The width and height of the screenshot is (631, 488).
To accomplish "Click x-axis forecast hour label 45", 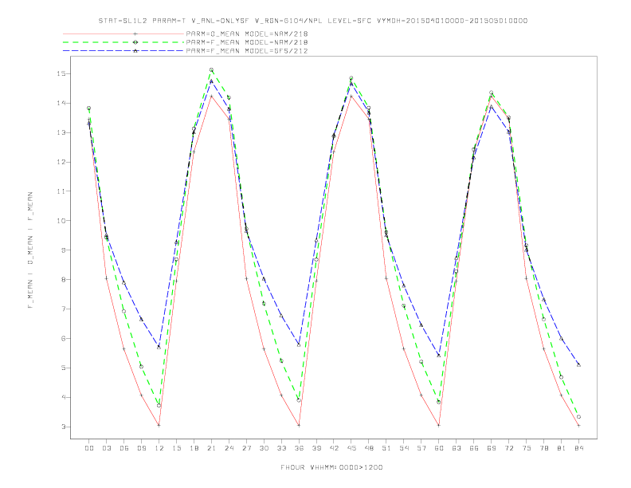I will pyautogui.click(x=351, y=448).
